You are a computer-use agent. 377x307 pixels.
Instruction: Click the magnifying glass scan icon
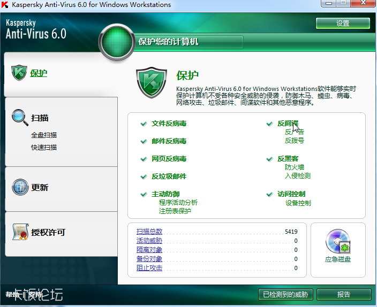click(x=20, y=117)
